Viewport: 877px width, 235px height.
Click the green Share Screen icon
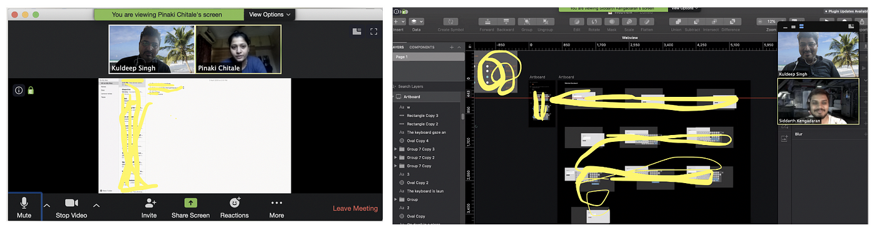(x=190, y=203)
